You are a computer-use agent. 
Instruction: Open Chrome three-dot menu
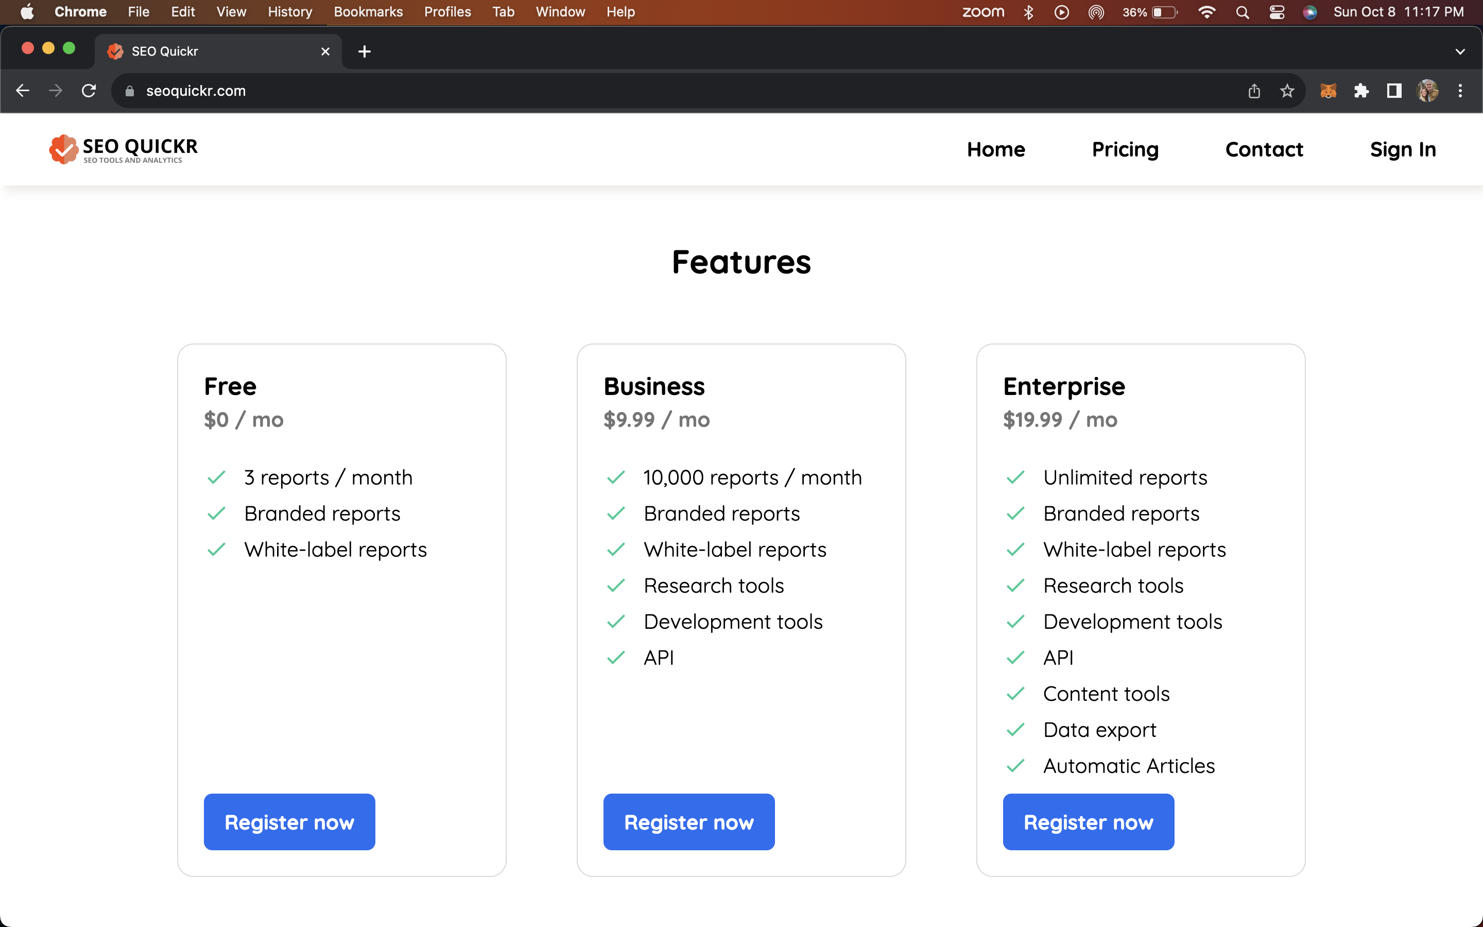[x=1460, y=91]
